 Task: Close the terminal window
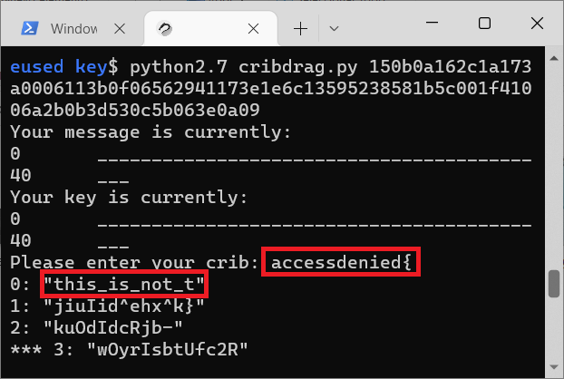[x=537, y=23]
